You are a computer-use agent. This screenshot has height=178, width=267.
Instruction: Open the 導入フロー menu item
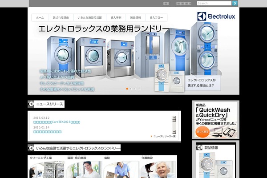pyautogui.click(x=156, y=17)
